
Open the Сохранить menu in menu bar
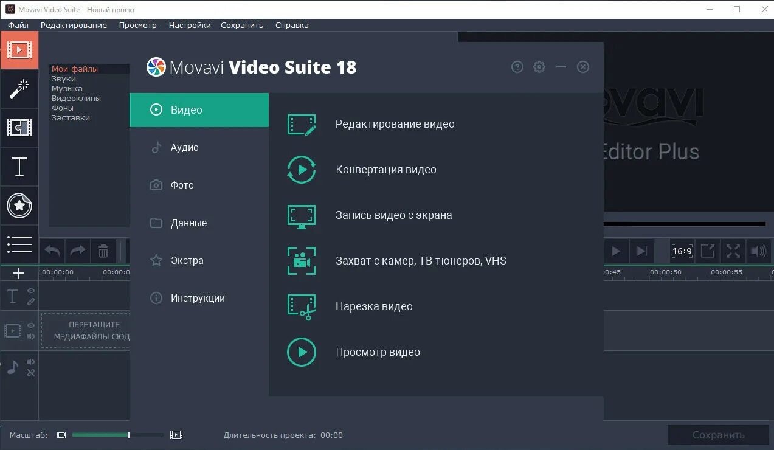click(x=242, y=26)
